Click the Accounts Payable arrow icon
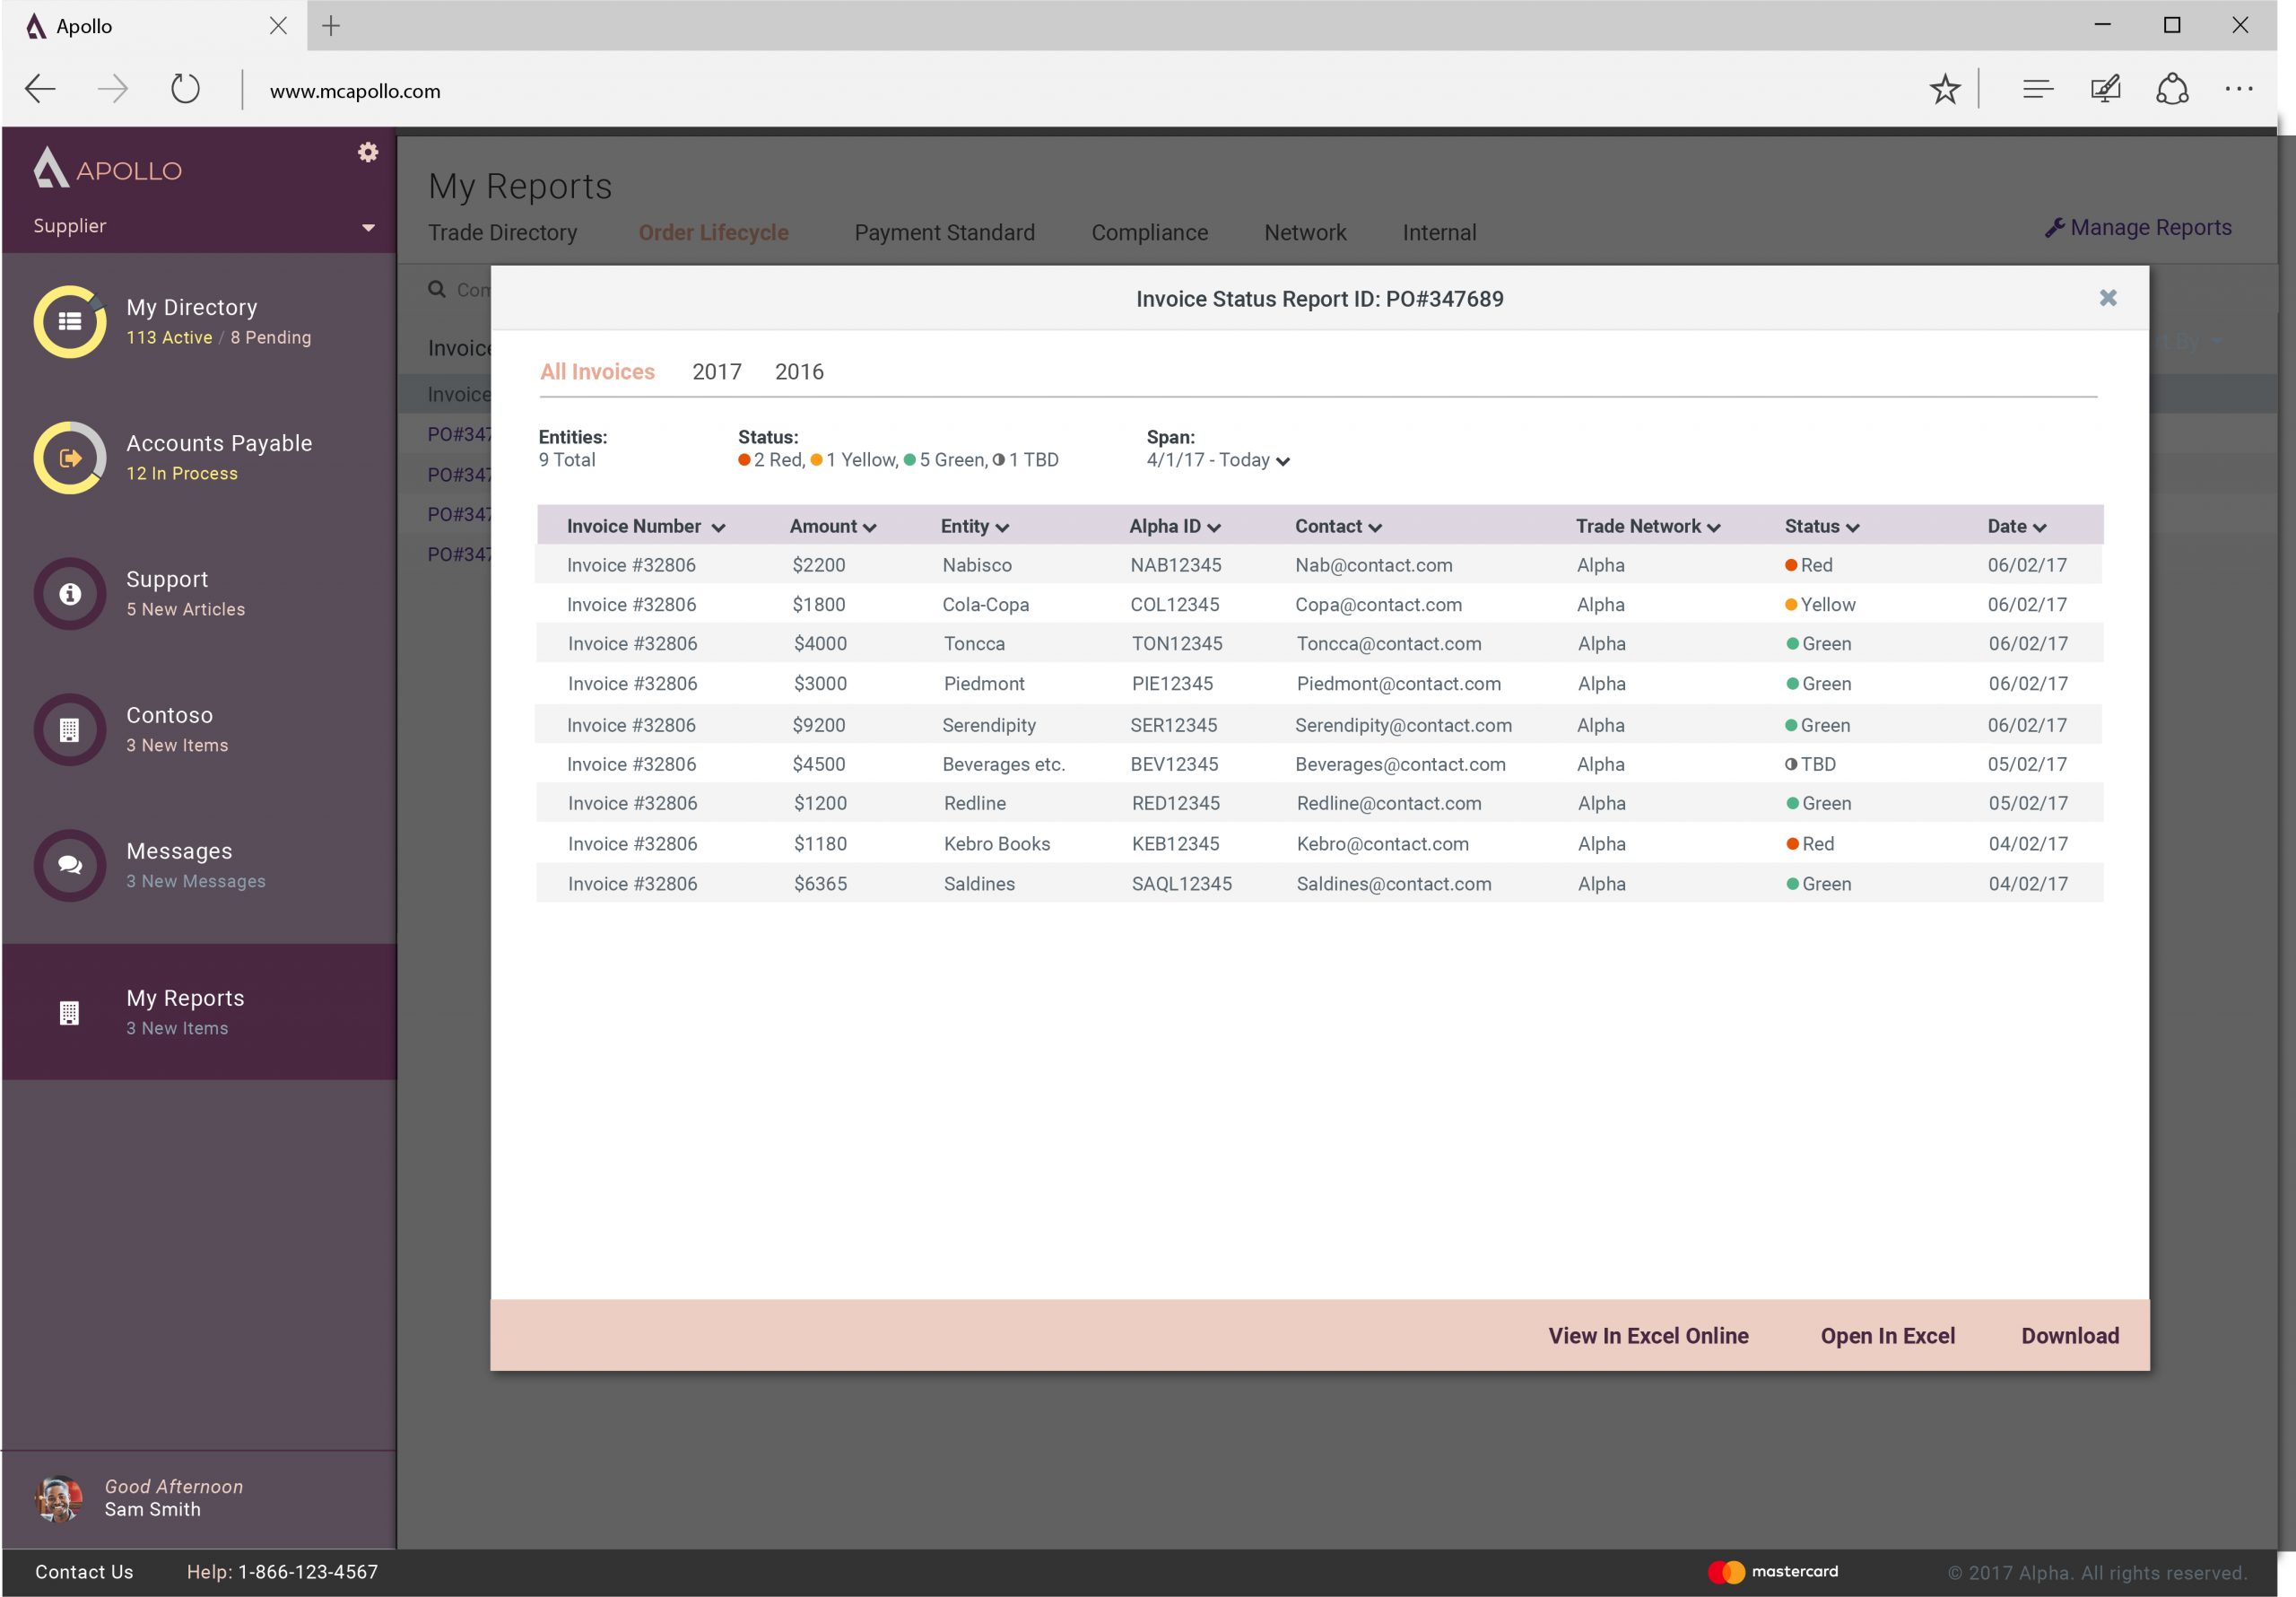The image size is (2296, 1597). [69, 458]
